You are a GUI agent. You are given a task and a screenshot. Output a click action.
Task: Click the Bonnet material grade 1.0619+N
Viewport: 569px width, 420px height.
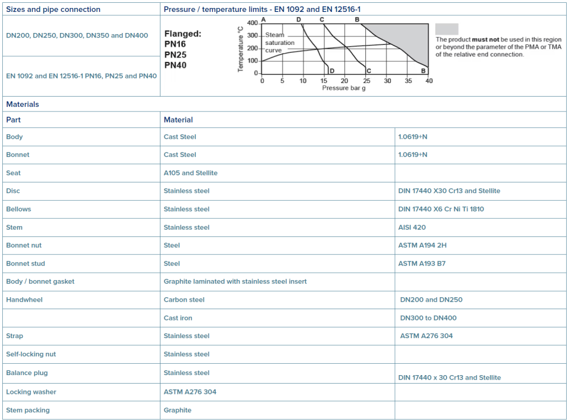click(x=413, y=155)
